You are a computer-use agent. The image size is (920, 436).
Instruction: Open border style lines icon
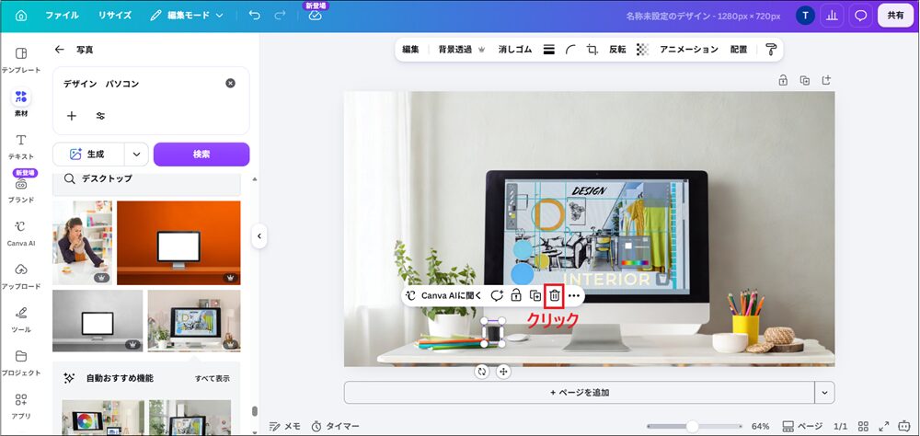(548, 50)
